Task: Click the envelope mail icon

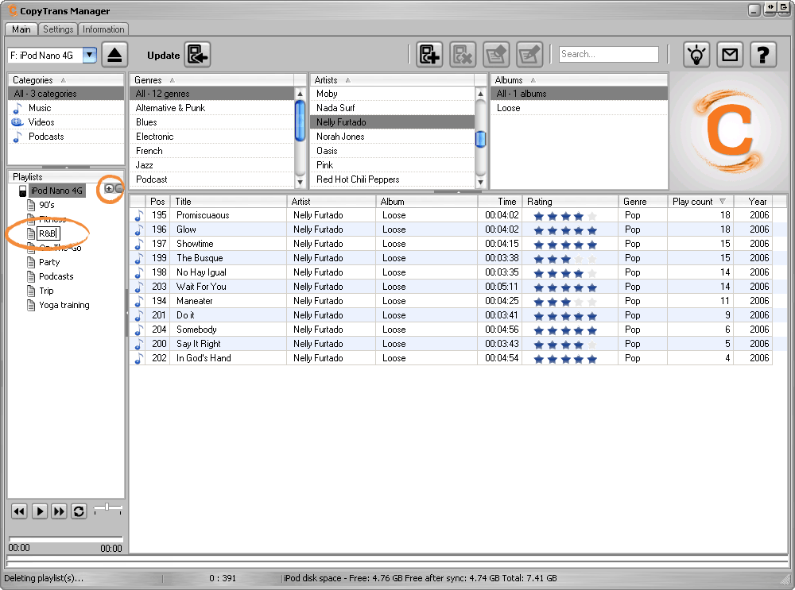Action: tap(730, 55)
